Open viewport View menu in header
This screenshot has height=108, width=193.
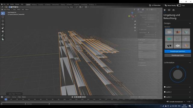14,9
